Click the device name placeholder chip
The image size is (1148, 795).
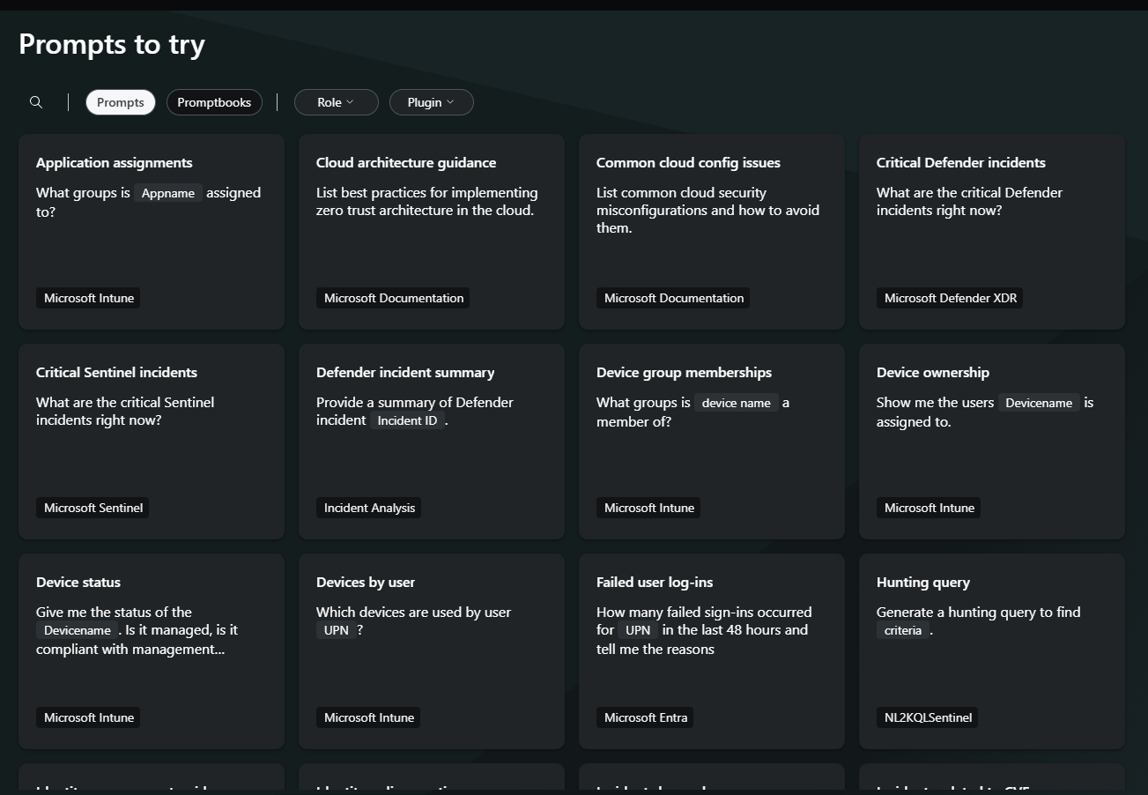click(x=736, y=403)
